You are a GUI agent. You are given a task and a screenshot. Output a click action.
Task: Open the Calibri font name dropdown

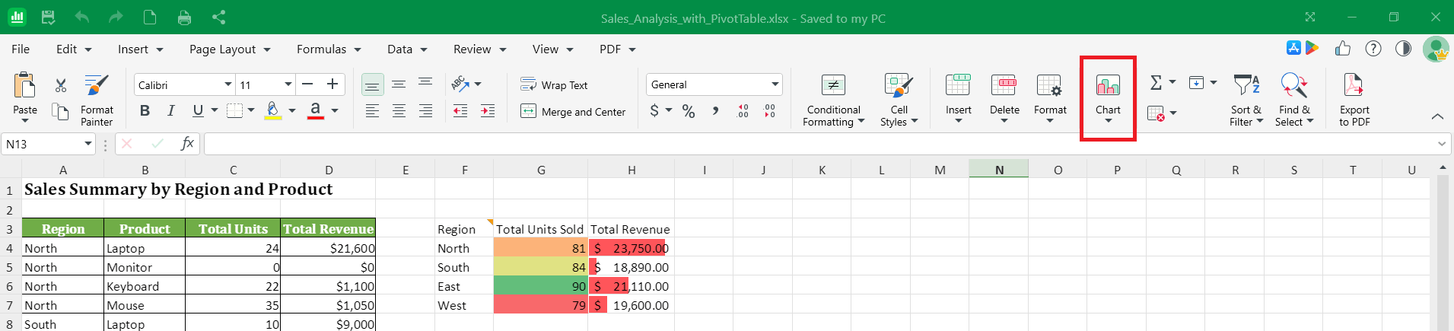click(227, 84)
